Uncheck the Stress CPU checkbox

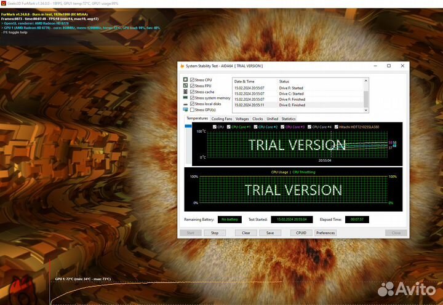tap(192, 80)
